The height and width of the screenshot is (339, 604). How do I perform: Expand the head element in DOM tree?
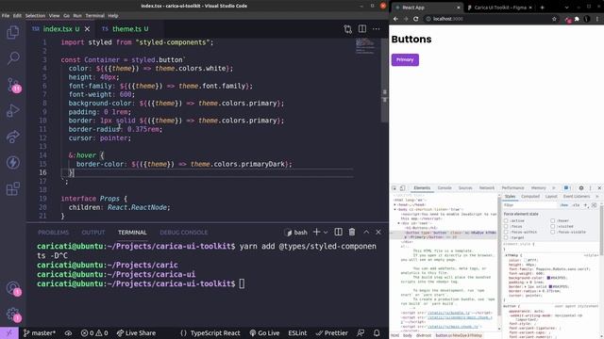pyautogui.click(x=394, y=205)
